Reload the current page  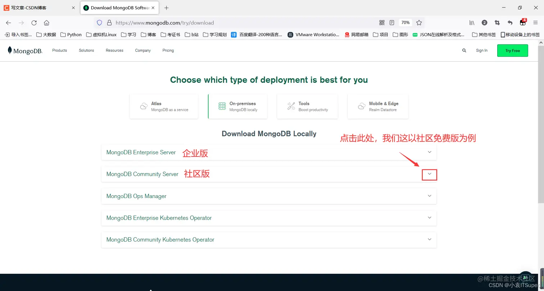click(34, 23)
